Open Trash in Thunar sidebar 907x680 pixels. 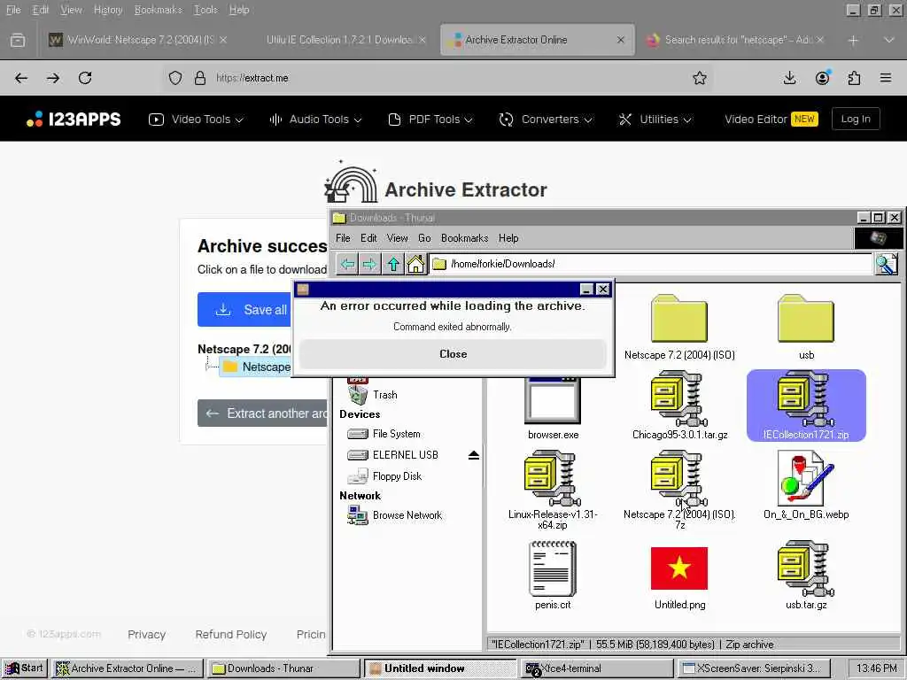(373, 395)
